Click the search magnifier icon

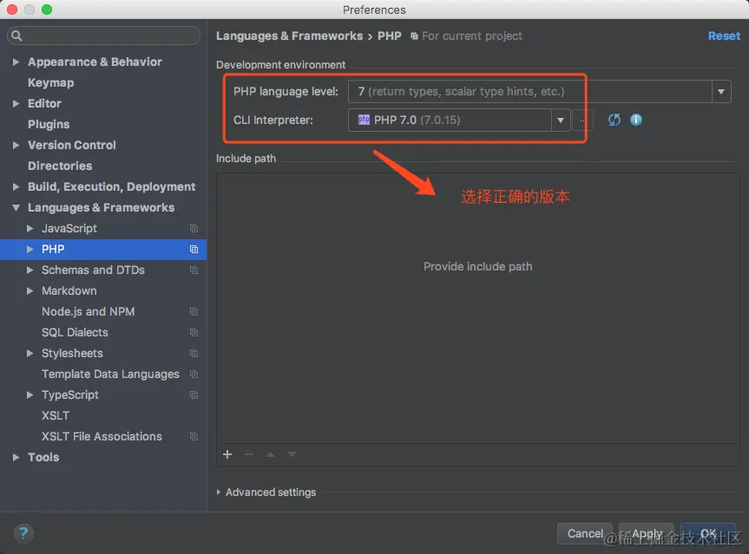(x=16, y=36)
